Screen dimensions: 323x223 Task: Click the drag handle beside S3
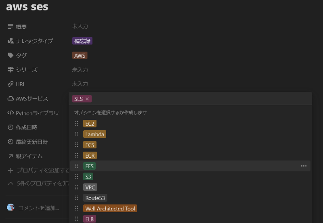click(x=77, y=177)
